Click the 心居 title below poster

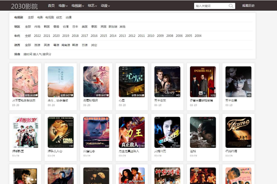122,100
